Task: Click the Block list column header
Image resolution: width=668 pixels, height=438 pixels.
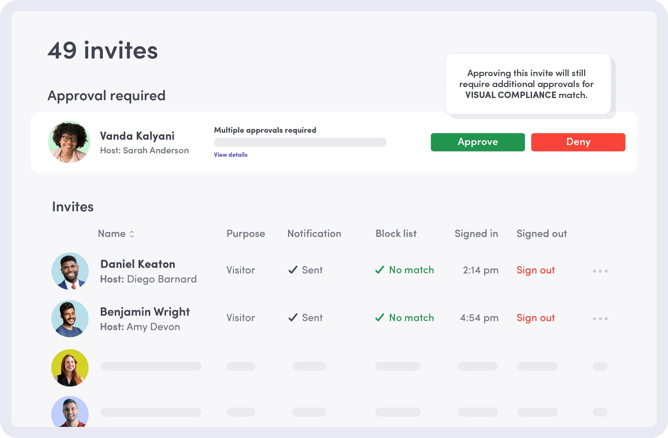Action: pos(396,233)
